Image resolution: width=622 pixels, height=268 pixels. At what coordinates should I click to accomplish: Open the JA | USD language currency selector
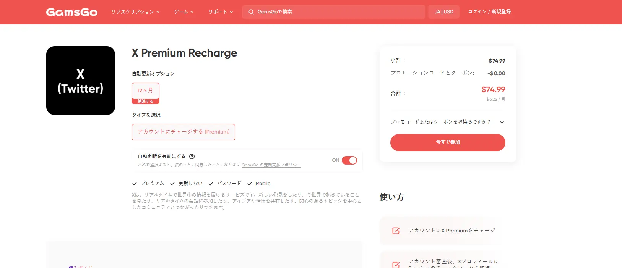pyautogui.click(x=444, y=12)
